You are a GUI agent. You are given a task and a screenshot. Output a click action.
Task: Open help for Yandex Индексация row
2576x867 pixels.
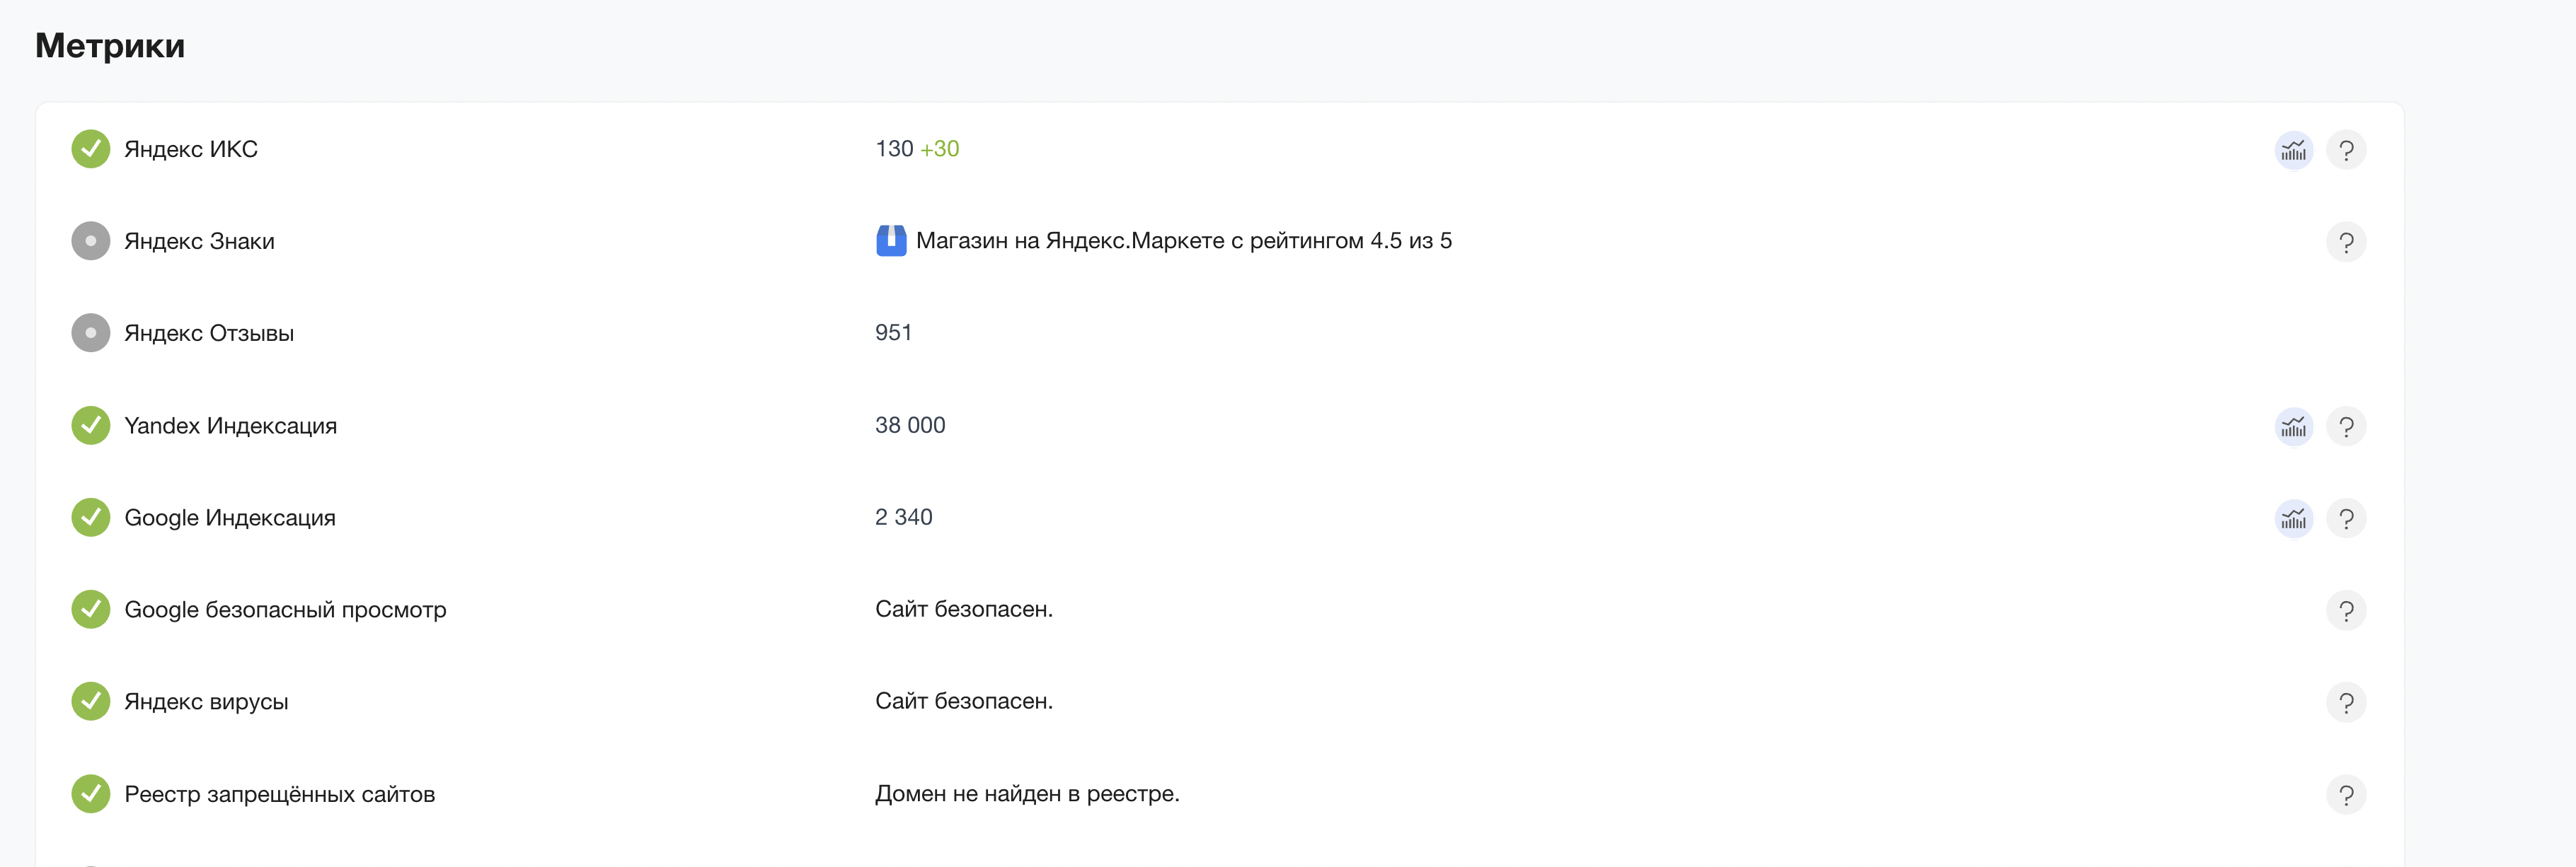[x=2346, y=426]
